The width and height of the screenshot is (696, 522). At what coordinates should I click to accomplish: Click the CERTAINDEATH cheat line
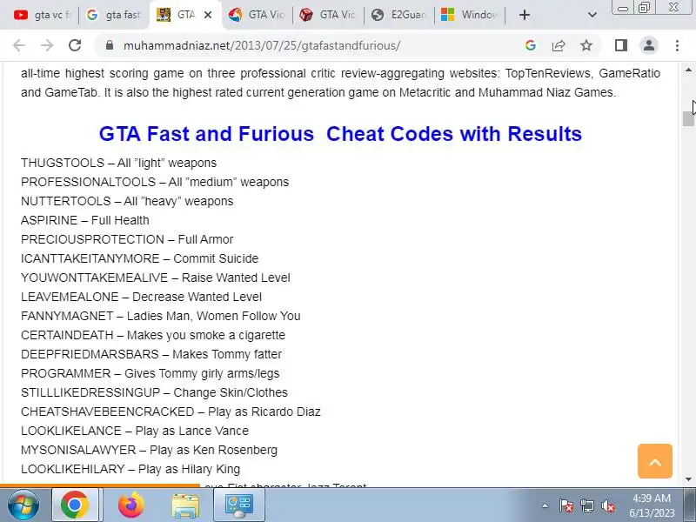pos(153,335)
